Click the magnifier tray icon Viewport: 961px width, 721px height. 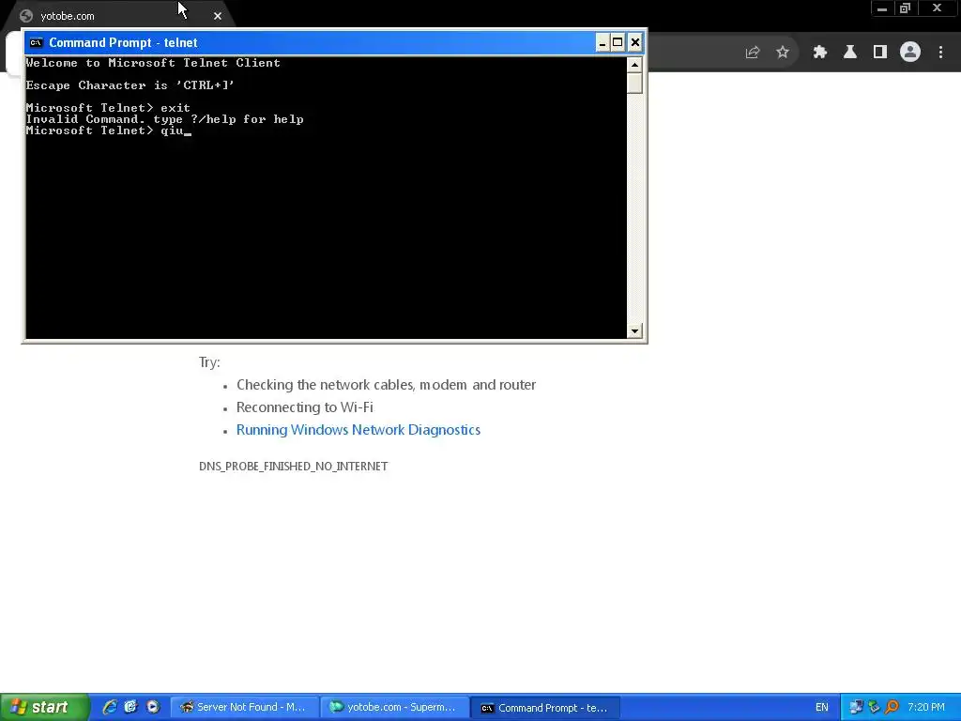(892, 708)
